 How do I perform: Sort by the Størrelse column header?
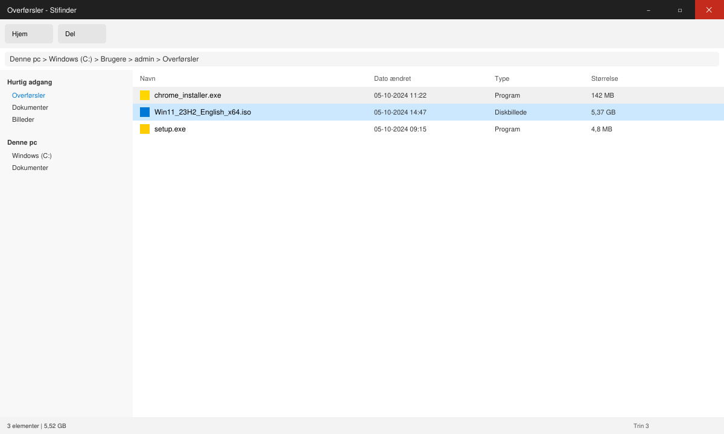point(605,78)
